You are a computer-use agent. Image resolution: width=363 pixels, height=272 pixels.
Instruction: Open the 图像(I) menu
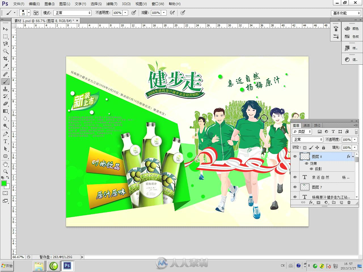click(50, 4)
